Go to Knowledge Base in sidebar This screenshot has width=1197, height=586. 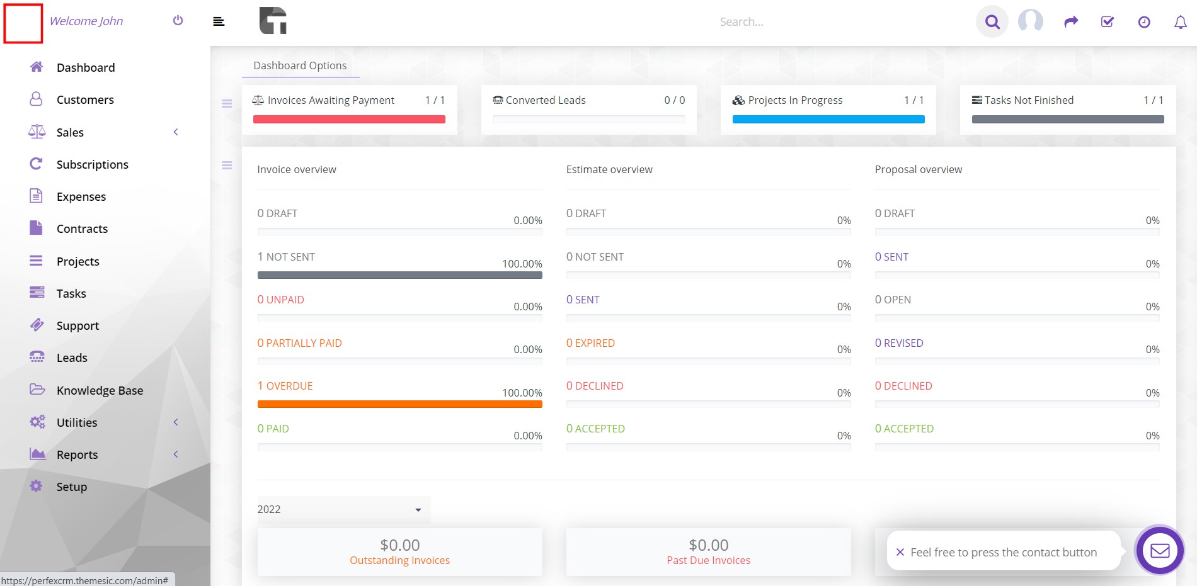pyautogui.click(x=100, y=390)
